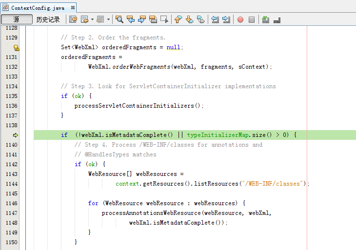
Task: Go to Find Next Occurrence icon
Action: (x=142, y=19)
